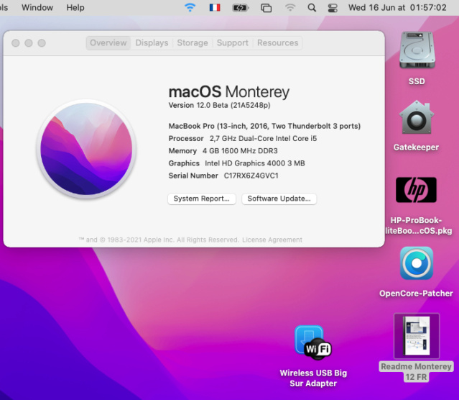Click the 2,7 GHz Dual-Core processor value
The image size is (459, 400).
[x=263, y=138]
